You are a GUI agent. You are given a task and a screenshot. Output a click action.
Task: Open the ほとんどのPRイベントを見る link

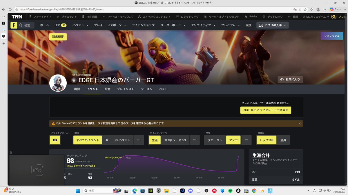(x=81, y=166)
